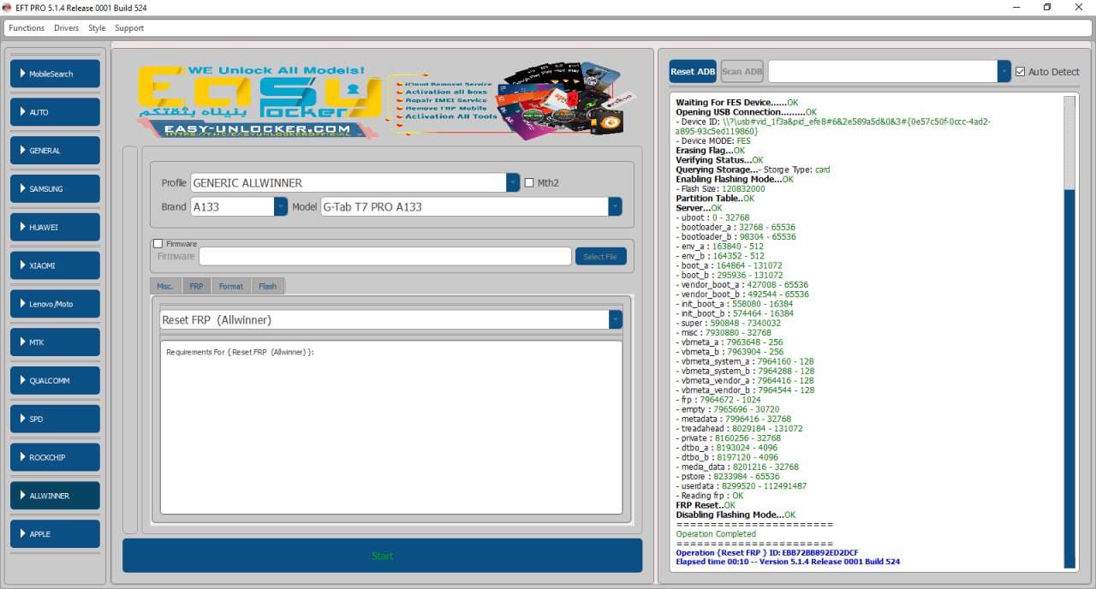Image resolution: width=1096 pixels, height=589 pixels.
Task: Click the "userdata : 8299520 - 112491487" entry
Action: (741, 486)
